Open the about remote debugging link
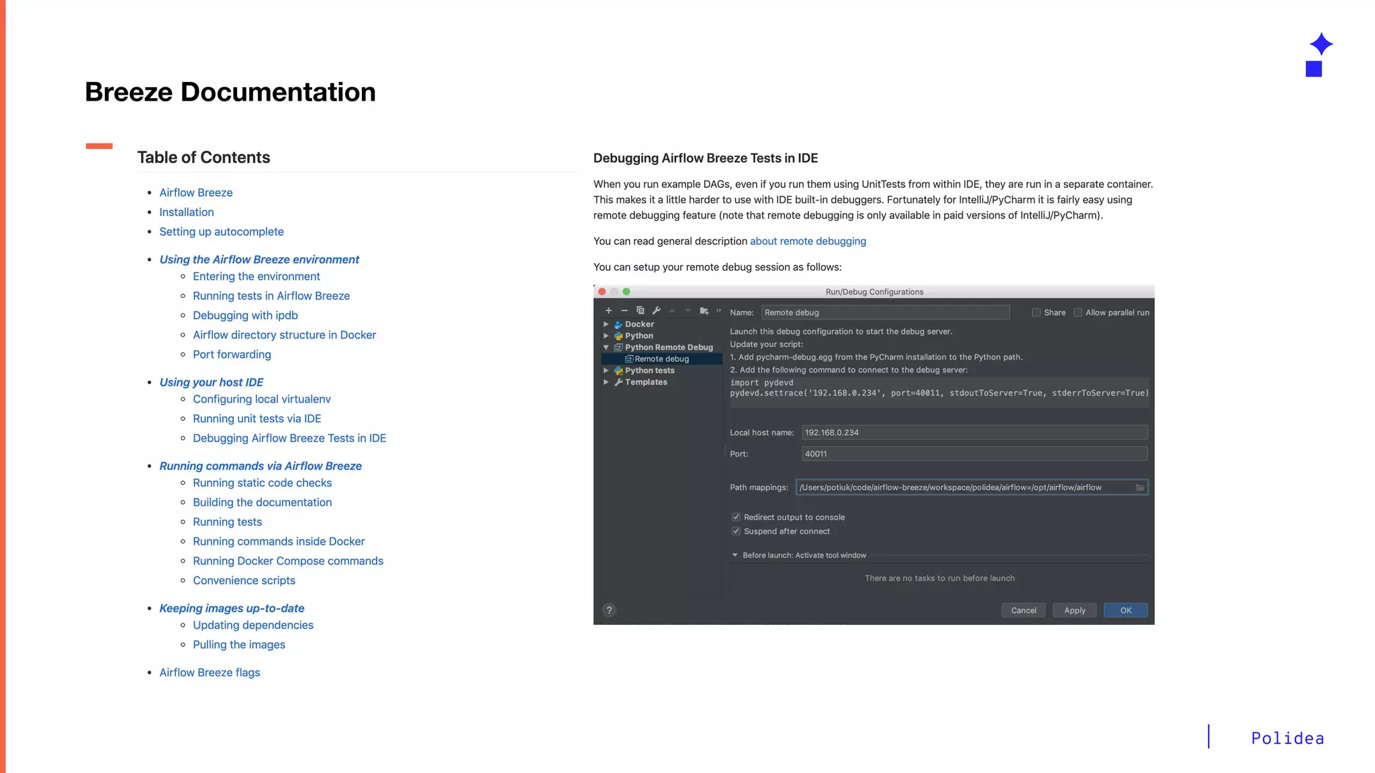 point(808,242)
